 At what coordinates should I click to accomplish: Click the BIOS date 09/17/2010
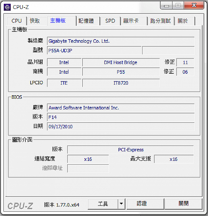[x=121, y=126]
